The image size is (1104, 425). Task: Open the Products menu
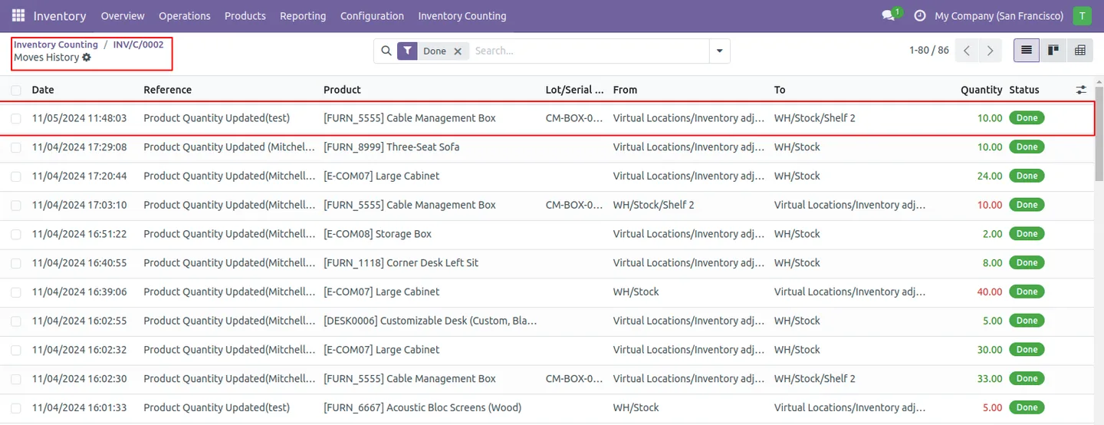[x=245, y=15]
